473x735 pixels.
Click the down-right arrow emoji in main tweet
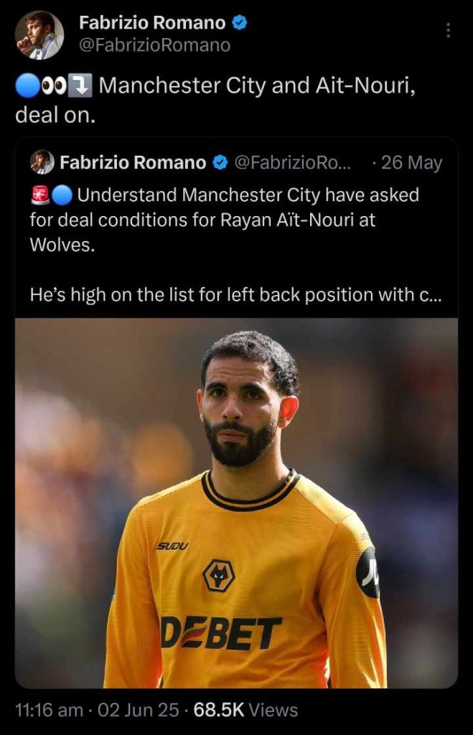click(x=80, y=86)
